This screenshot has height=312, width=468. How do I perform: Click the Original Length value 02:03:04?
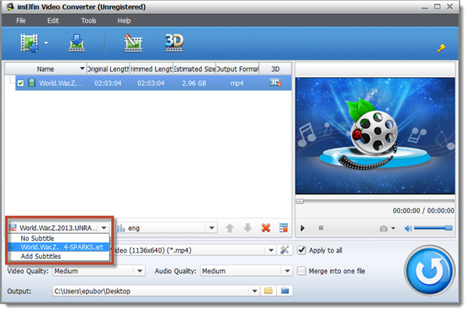[108, 83]
